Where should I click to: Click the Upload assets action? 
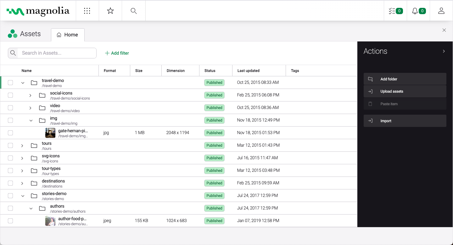pos(405,91)
